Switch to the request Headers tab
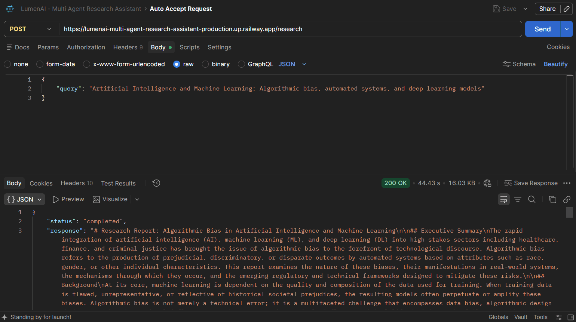 [x=128, y=47]
